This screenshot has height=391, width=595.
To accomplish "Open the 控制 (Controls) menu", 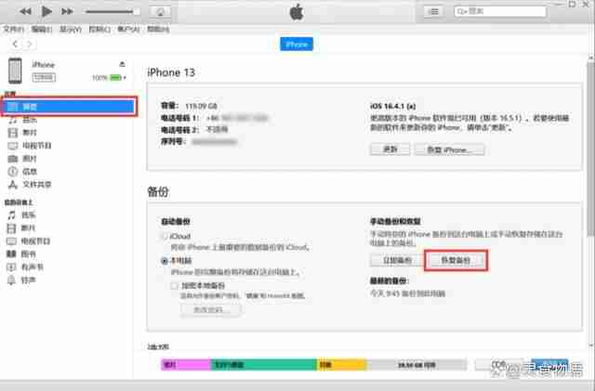I will [x=99, y=29].
